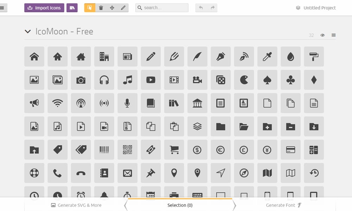
Task: Select the newspaper icon
Action: [x=127, y=57]
